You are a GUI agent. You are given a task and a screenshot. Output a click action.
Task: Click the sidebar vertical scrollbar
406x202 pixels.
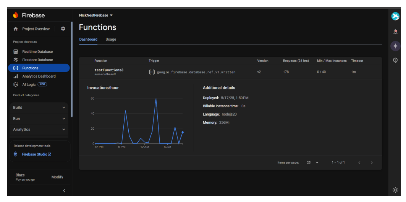(72, 69)
